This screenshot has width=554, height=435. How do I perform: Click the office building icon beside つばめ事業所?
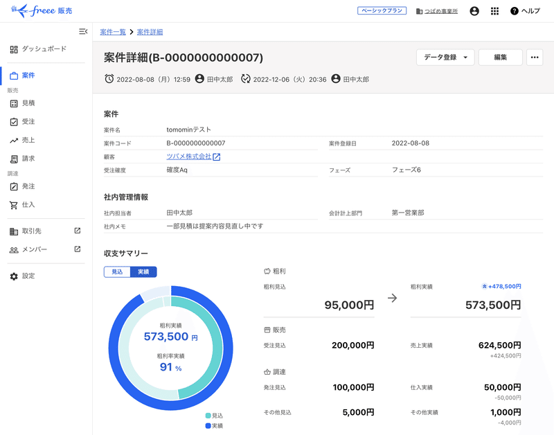(419, 11)
